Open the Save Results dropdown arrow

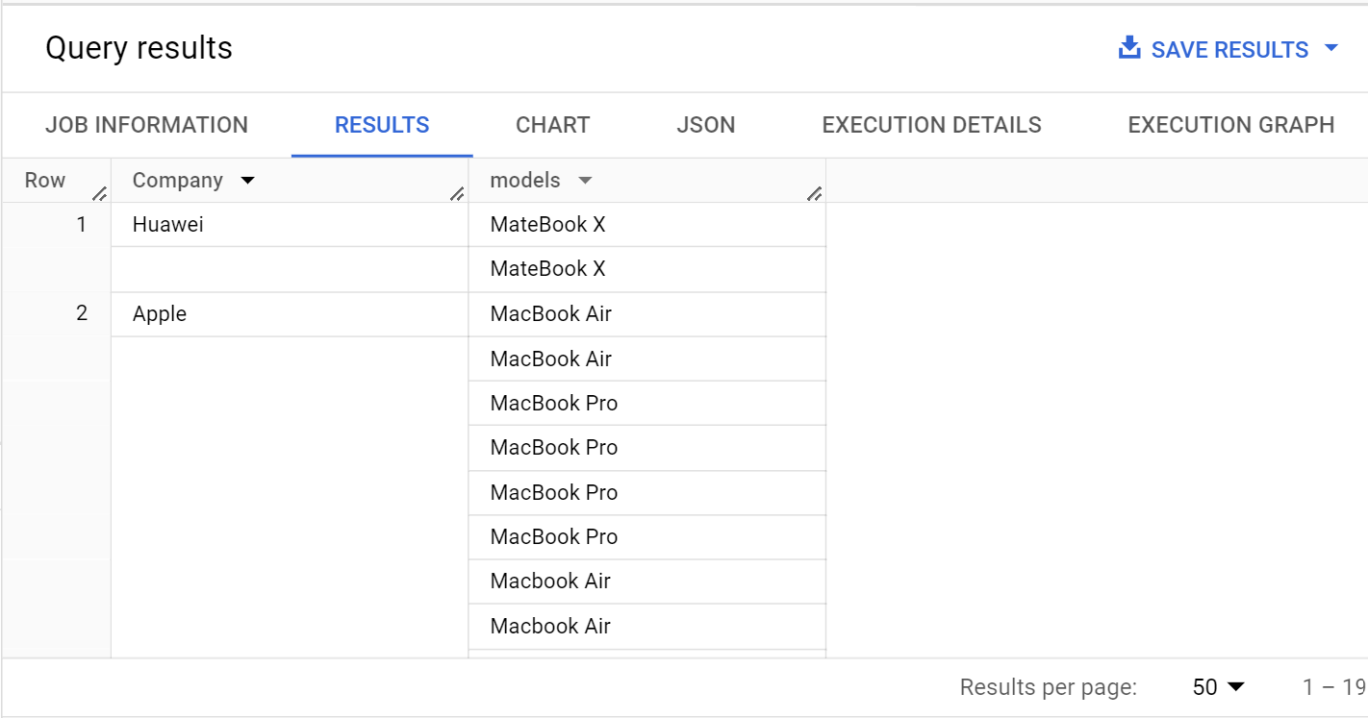coord(1331,48)
